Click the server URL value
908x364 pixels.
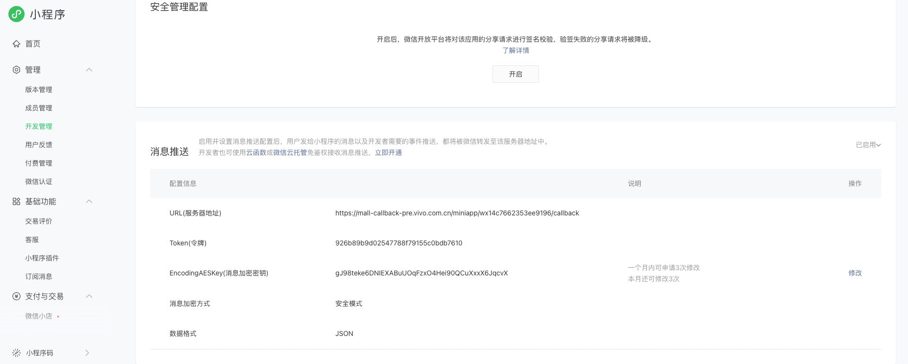pyautogui.click(x=457, y=213)
